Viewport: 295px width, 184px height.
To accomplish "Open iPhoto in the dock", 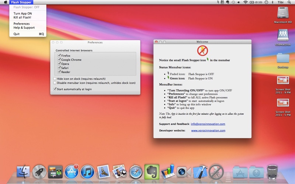I will click(x=119, y=171).
